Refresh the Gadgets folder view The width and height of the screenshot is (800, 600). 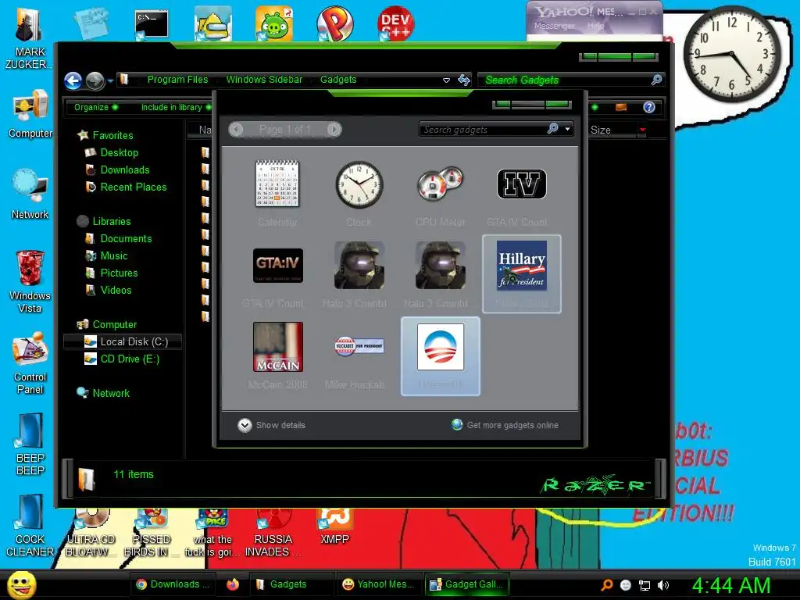tap(463, 80)
